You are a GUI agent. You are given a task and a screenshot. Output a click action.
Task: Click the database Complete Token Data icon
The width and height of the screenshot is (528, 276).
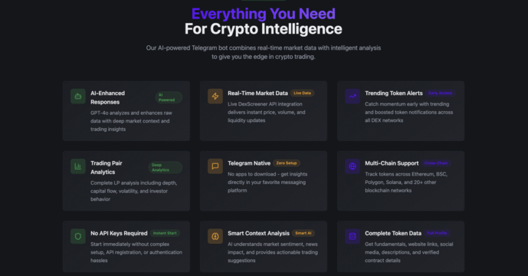(x=352, y=236)
